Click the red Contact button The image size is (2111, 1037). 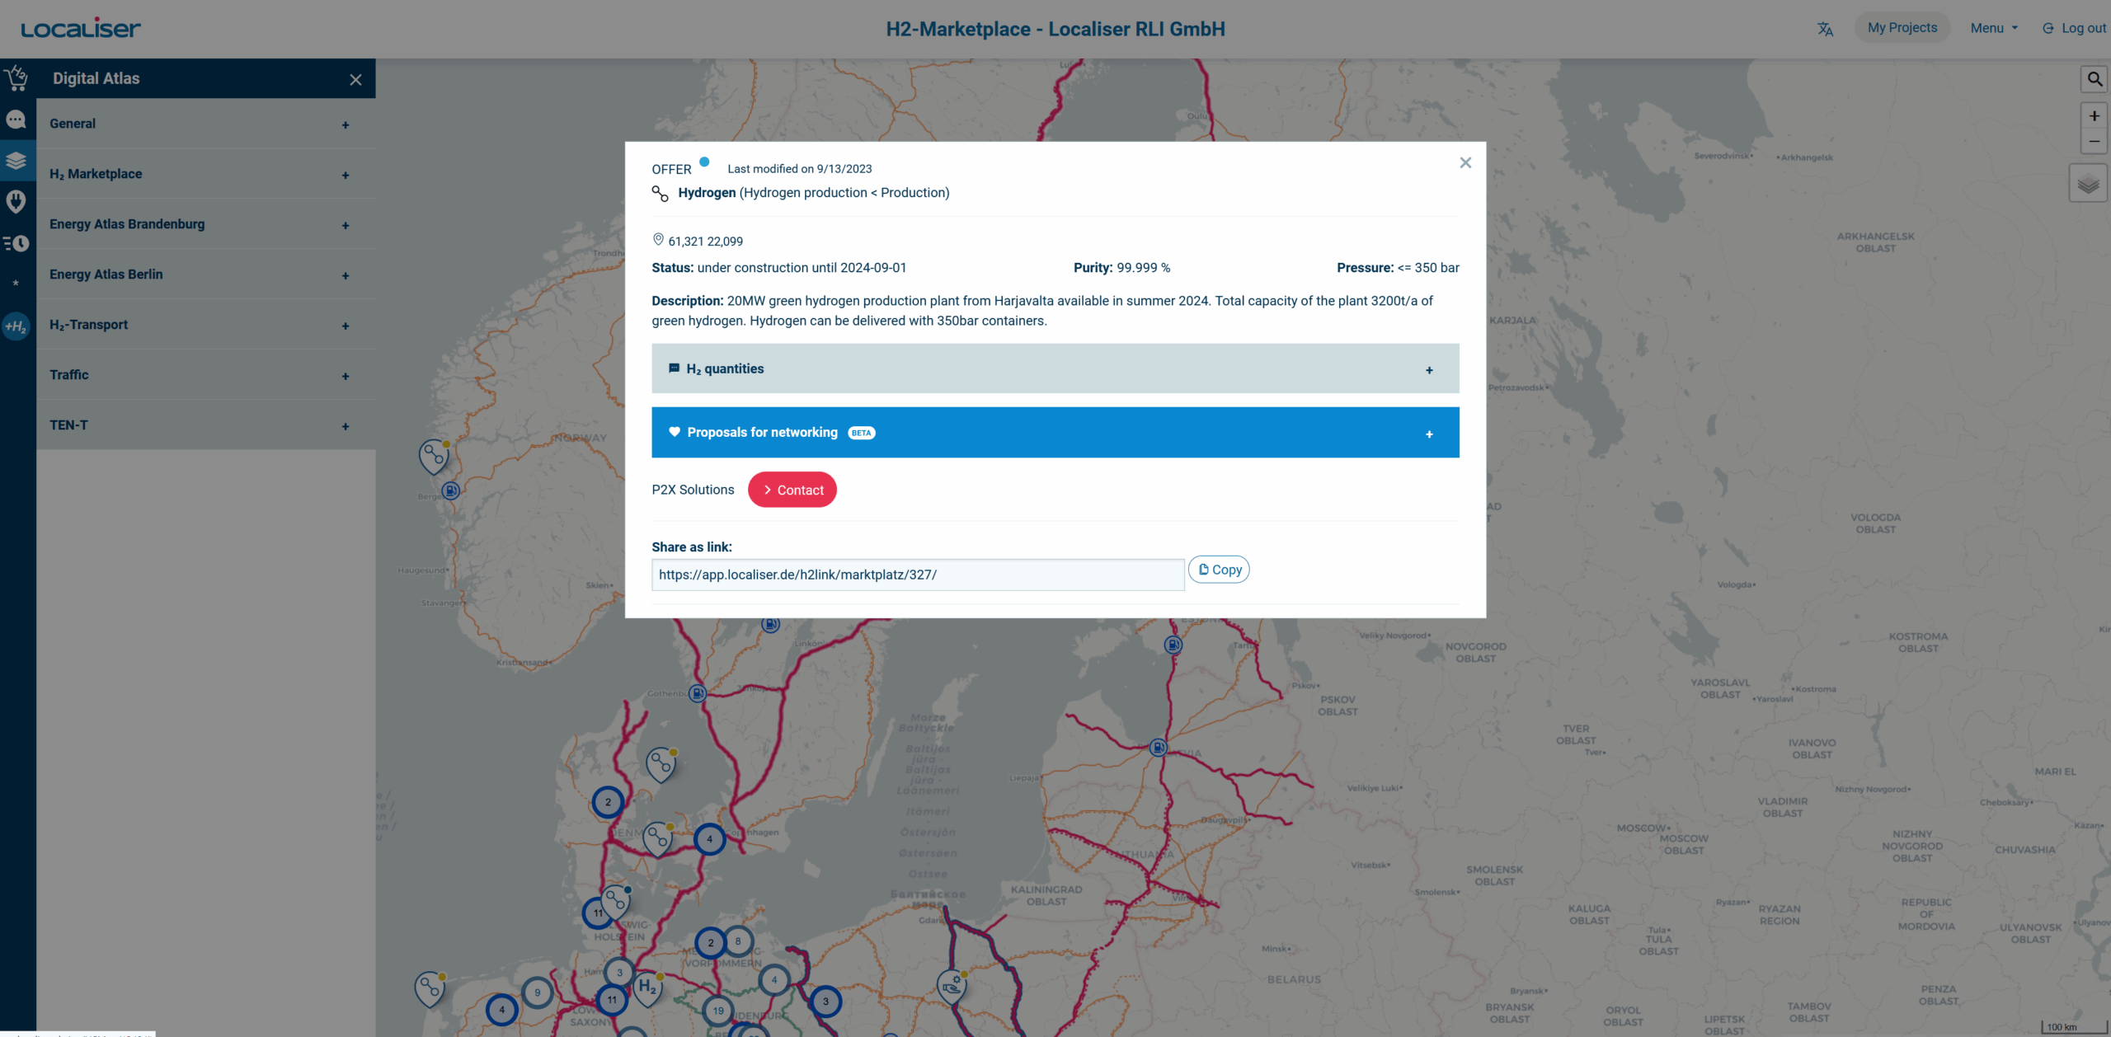[x=792, y=490]
